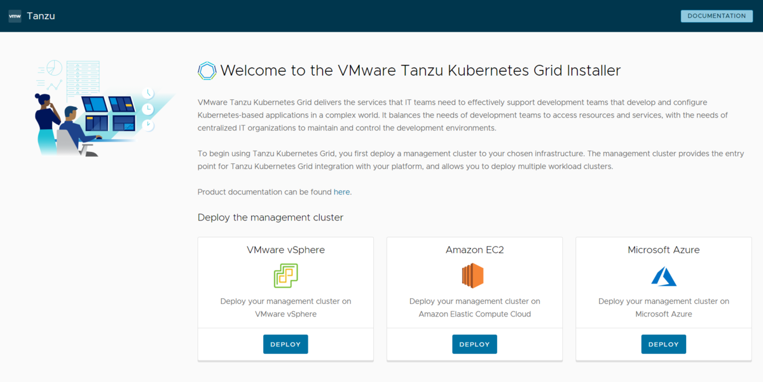The width and height of the screenshot is (763, 382).
Task: Click the Welcome to VMware Tanzu heading text
Action: click(420, 71)
